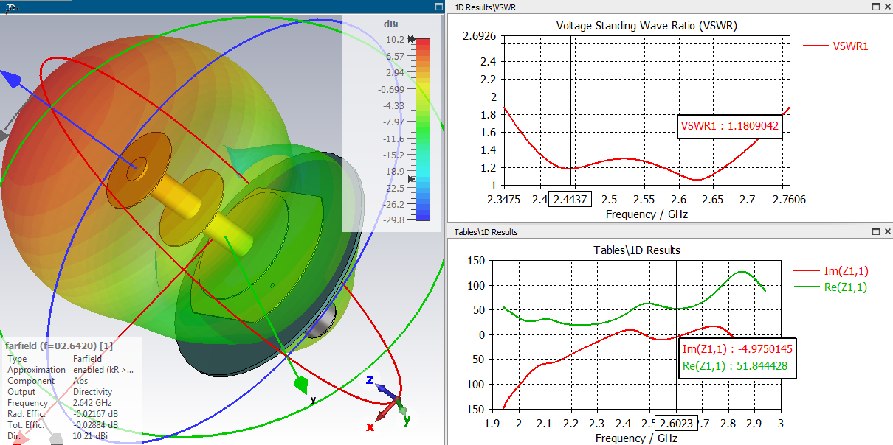This screenshot has width=893, height=445.
Task: Click the impedance marker frequency field 2.6023
Action: (x=676, y=424)
